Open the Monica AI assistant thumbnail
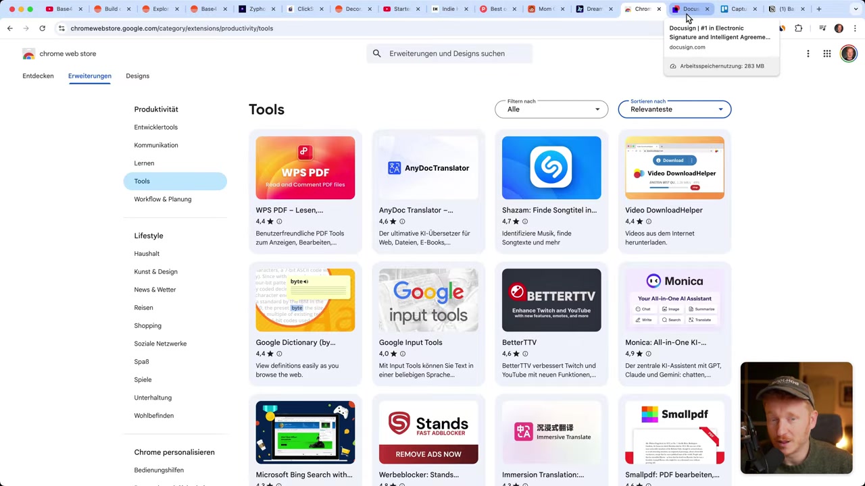The image size is (865, 486). [x=674, y=300]
